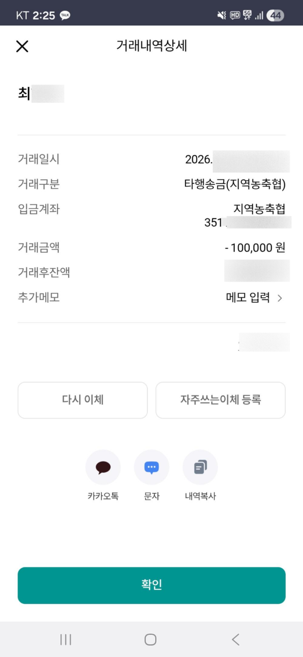Close the transaction detail screen
Screen dimensions: 303x657
point(22,46)
